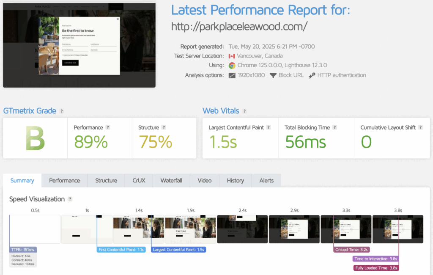The height and width of the screenshot is (275, 433).
Task: Click the 56ms blocking time value
Action: tap(305, 142)
